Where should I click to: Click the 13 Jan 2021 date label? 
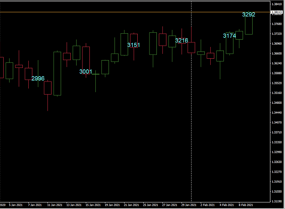coord(74,205)
